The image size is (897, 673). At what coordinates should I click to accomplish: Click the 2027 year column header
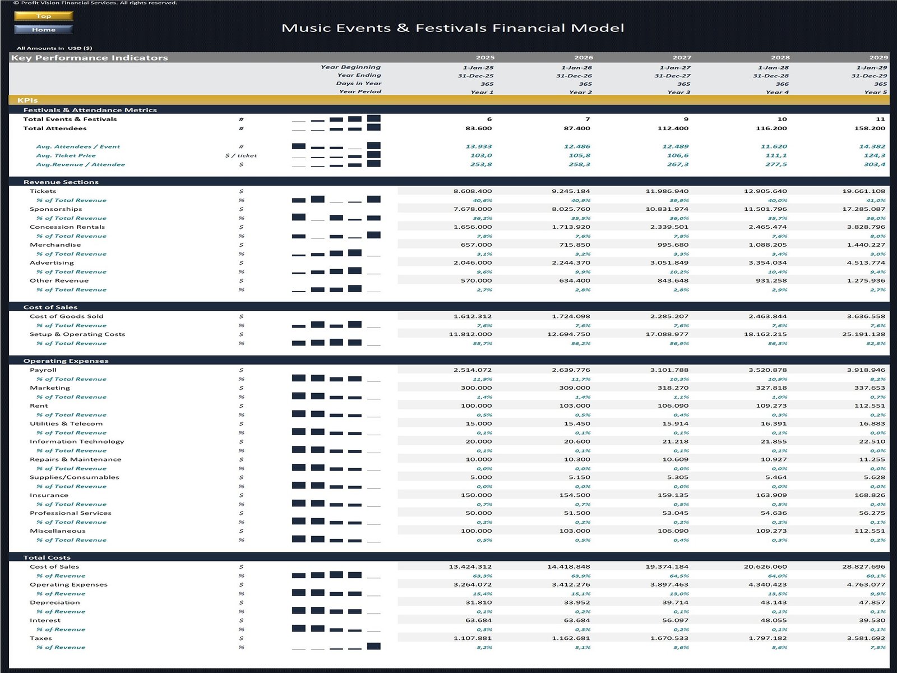click(x=682, y=58)
